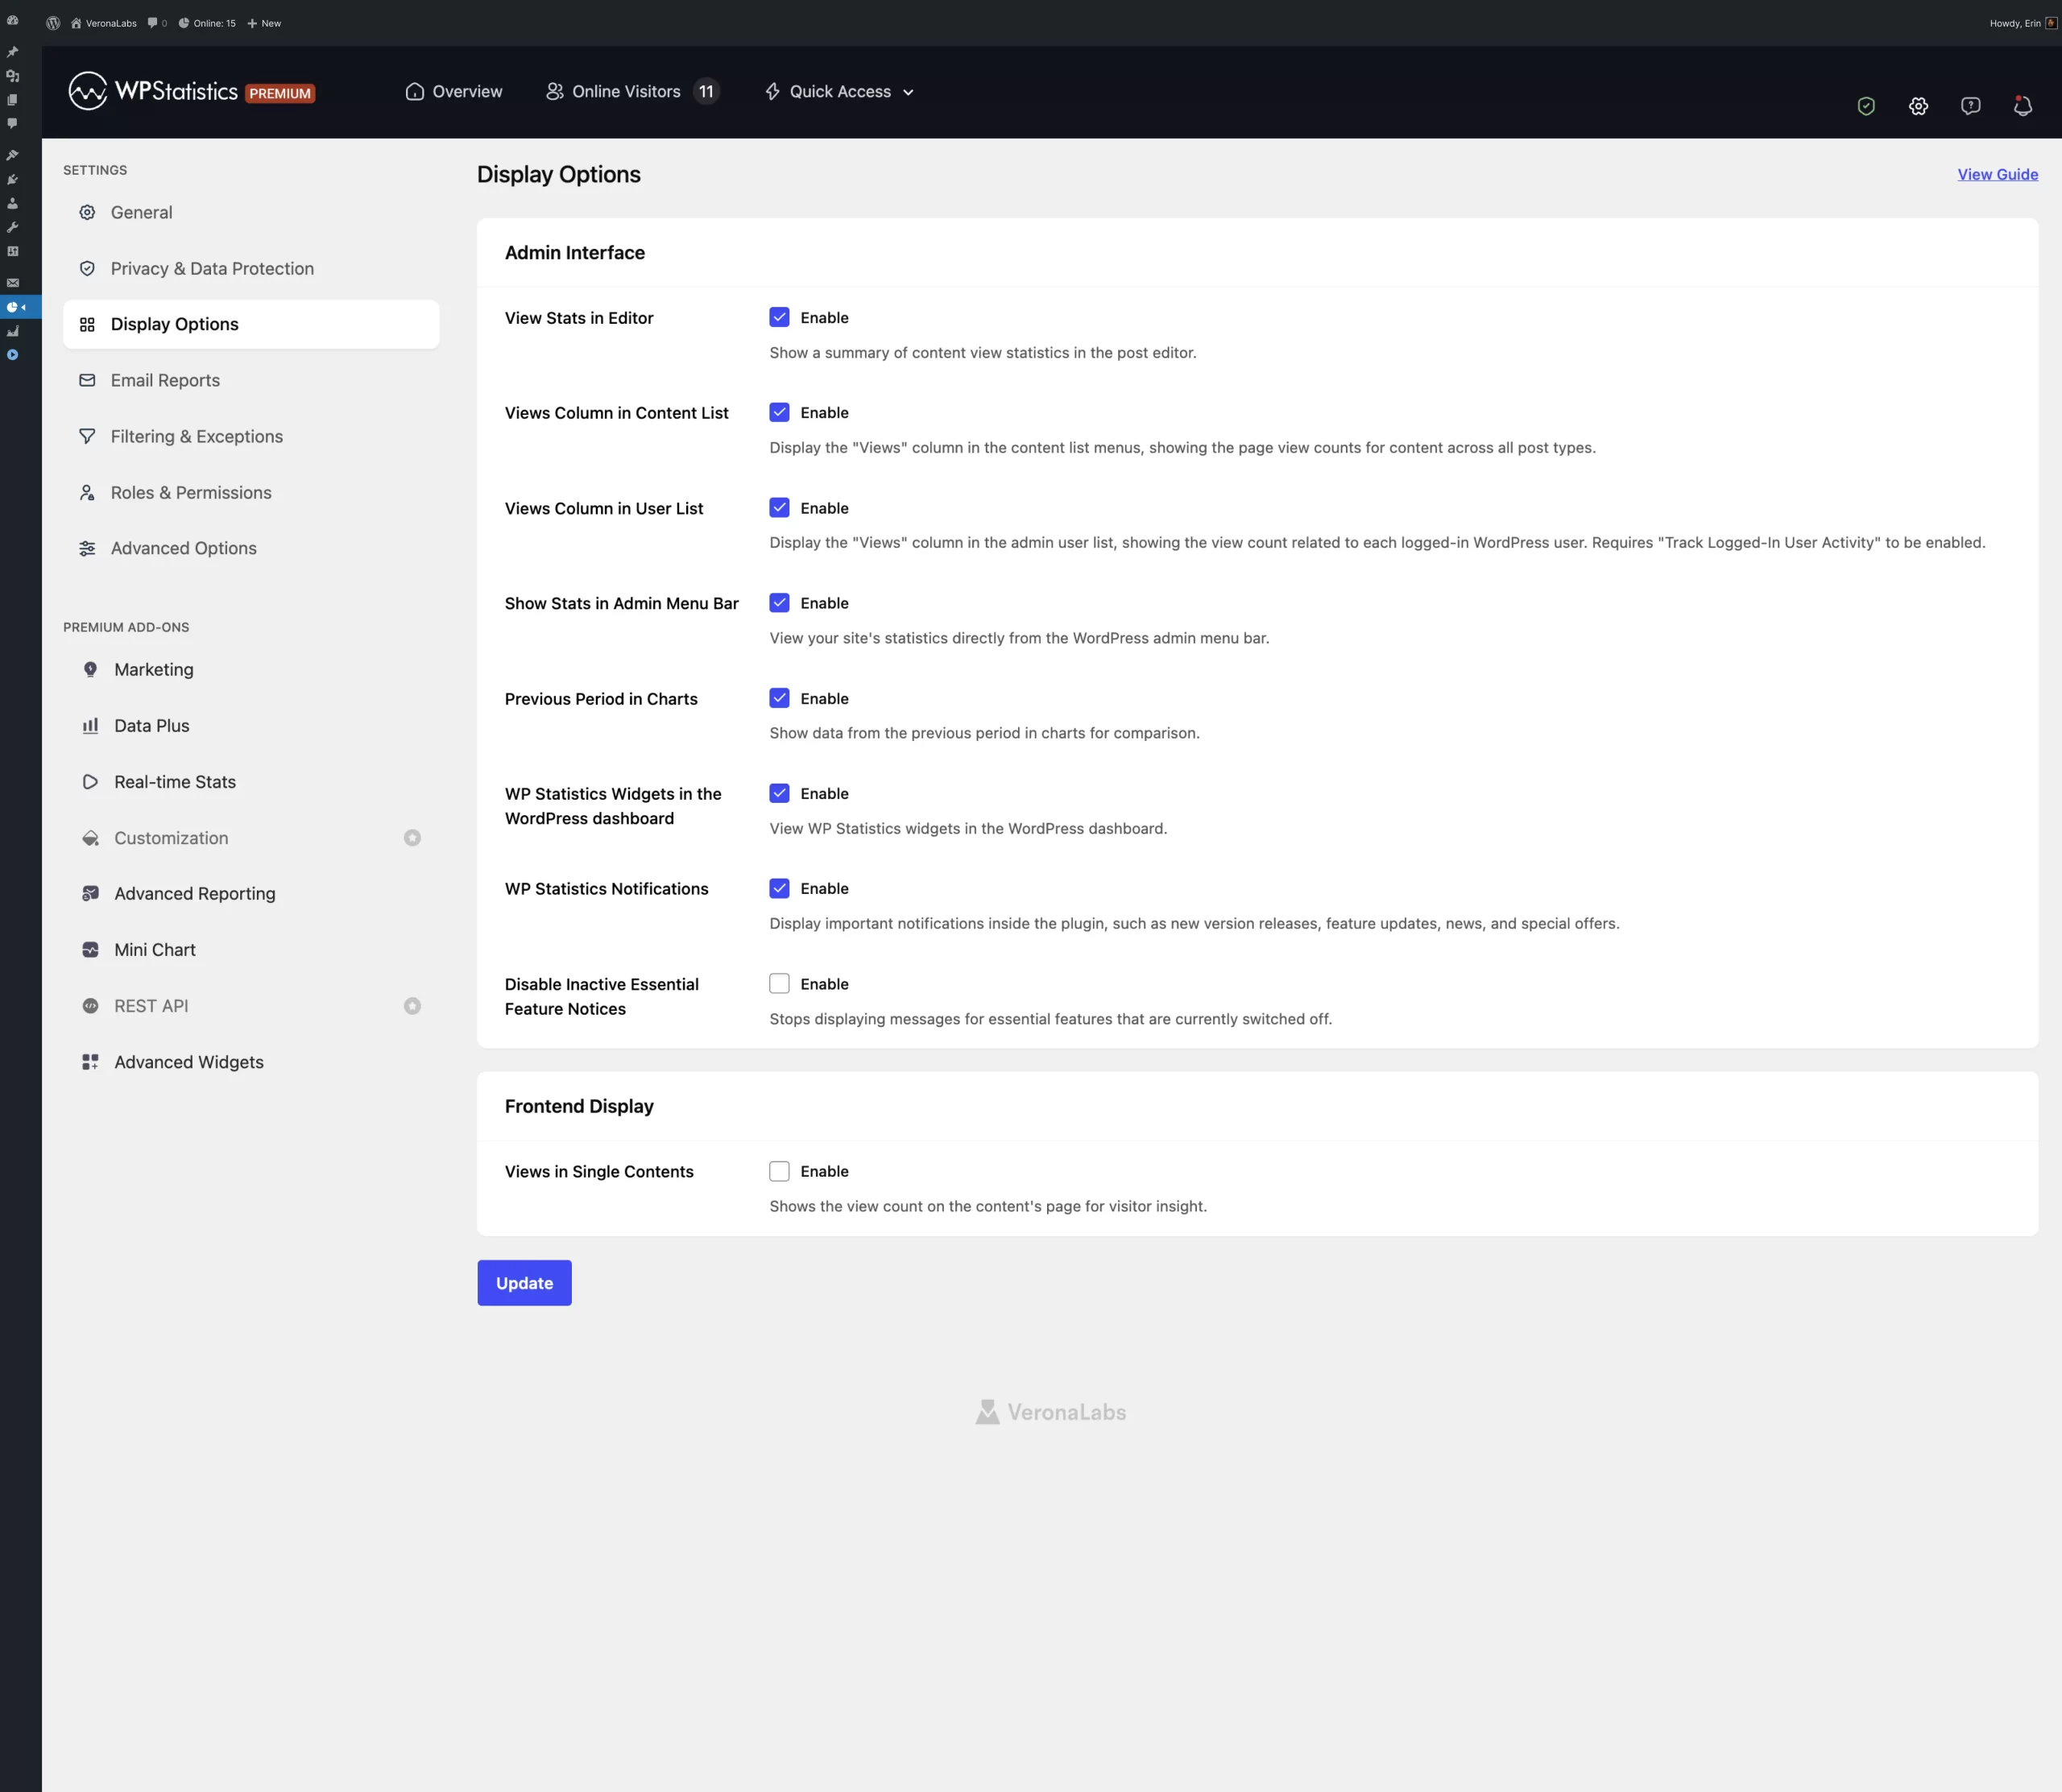This screenshot has width=2062, height=1792.
Task: Click the PREMIUM badge
Action: (x=280, y=93)
